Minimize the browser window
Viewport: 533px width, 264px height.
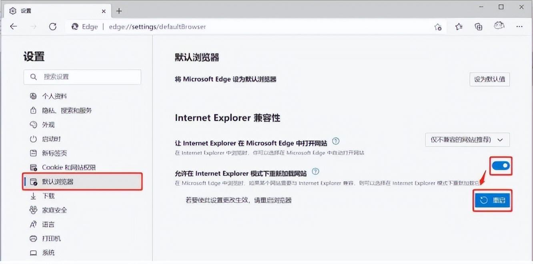click(x=481, y=7)
